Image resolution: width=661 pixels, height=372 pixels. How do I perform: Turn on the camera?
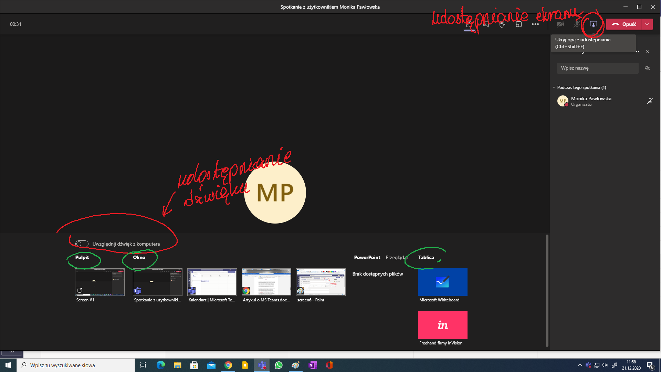tap(560, 24)
